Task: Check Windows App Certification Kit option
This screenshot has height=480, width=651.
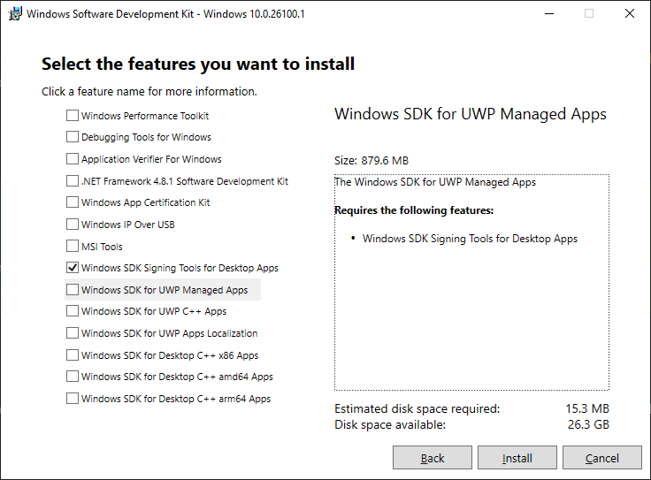Action: [x=73, y=202]
